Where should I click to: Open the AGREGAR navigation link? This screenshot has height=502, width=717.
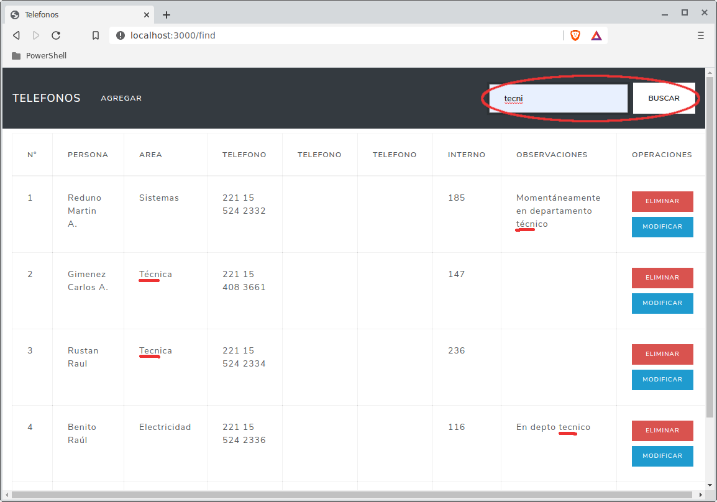pyautogui.click(x=121, y=98)
